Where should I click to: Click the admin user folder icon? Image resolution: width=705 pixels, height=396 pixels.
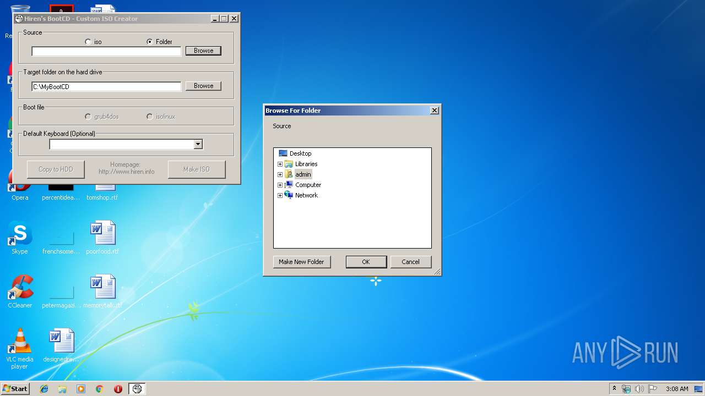pyautogui.click(x=289, y=174)
